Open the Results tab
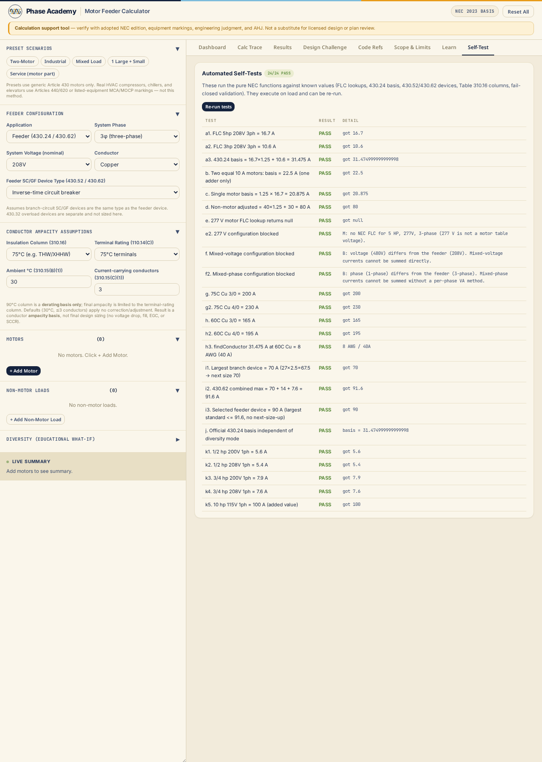The height and width of the screenshot is (762, 542). pyautogui.click(x=282, y=47)
